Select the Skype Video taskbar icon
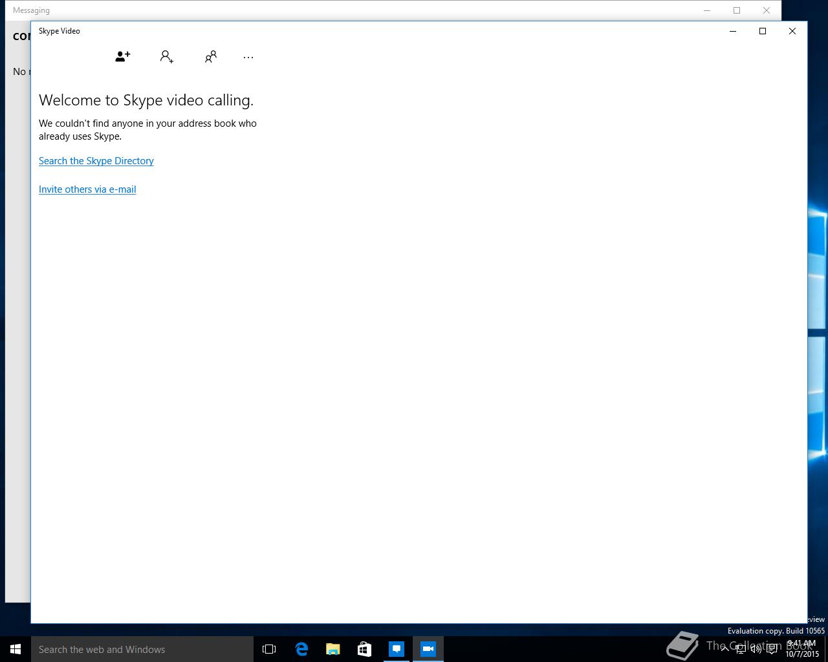Screen dimensions: 828x662 pyautogui.click(x=428, y=649)
